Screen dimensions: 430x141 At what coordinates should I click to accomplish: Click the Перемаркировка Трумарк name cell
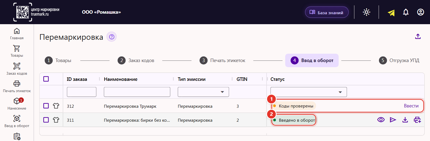[130, 106]
